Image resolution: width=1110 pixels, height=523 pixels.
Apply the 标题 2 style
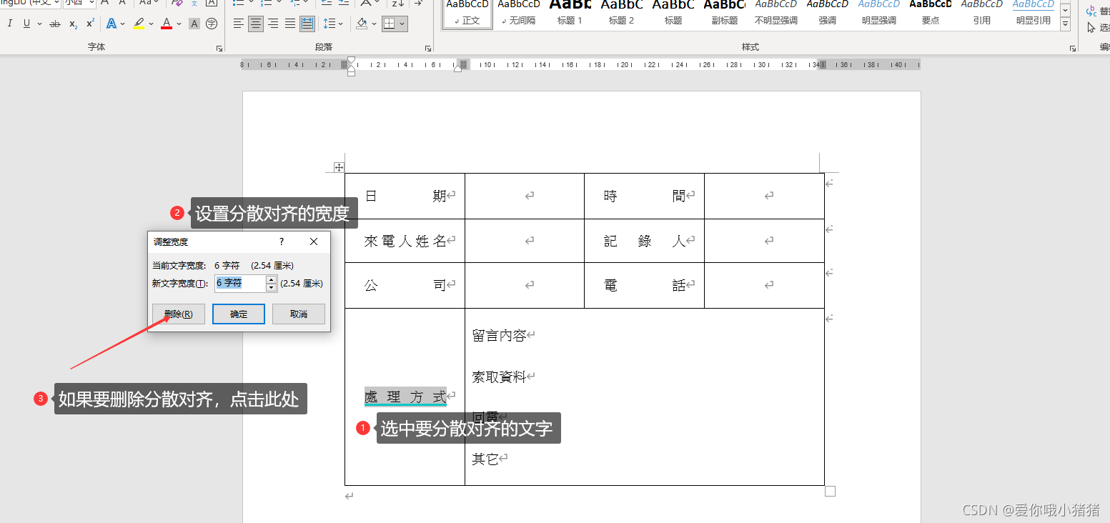[x=621, y=14]
